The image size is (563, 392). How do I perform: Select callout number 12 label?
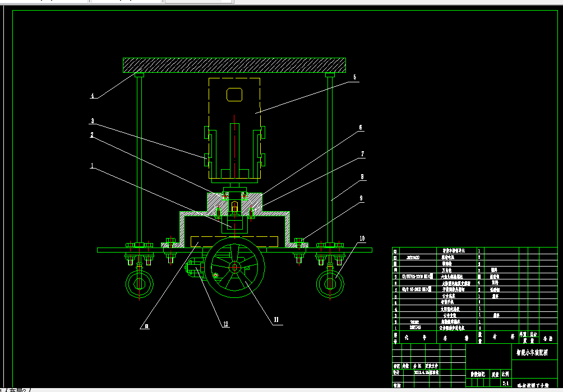[225, 324]
